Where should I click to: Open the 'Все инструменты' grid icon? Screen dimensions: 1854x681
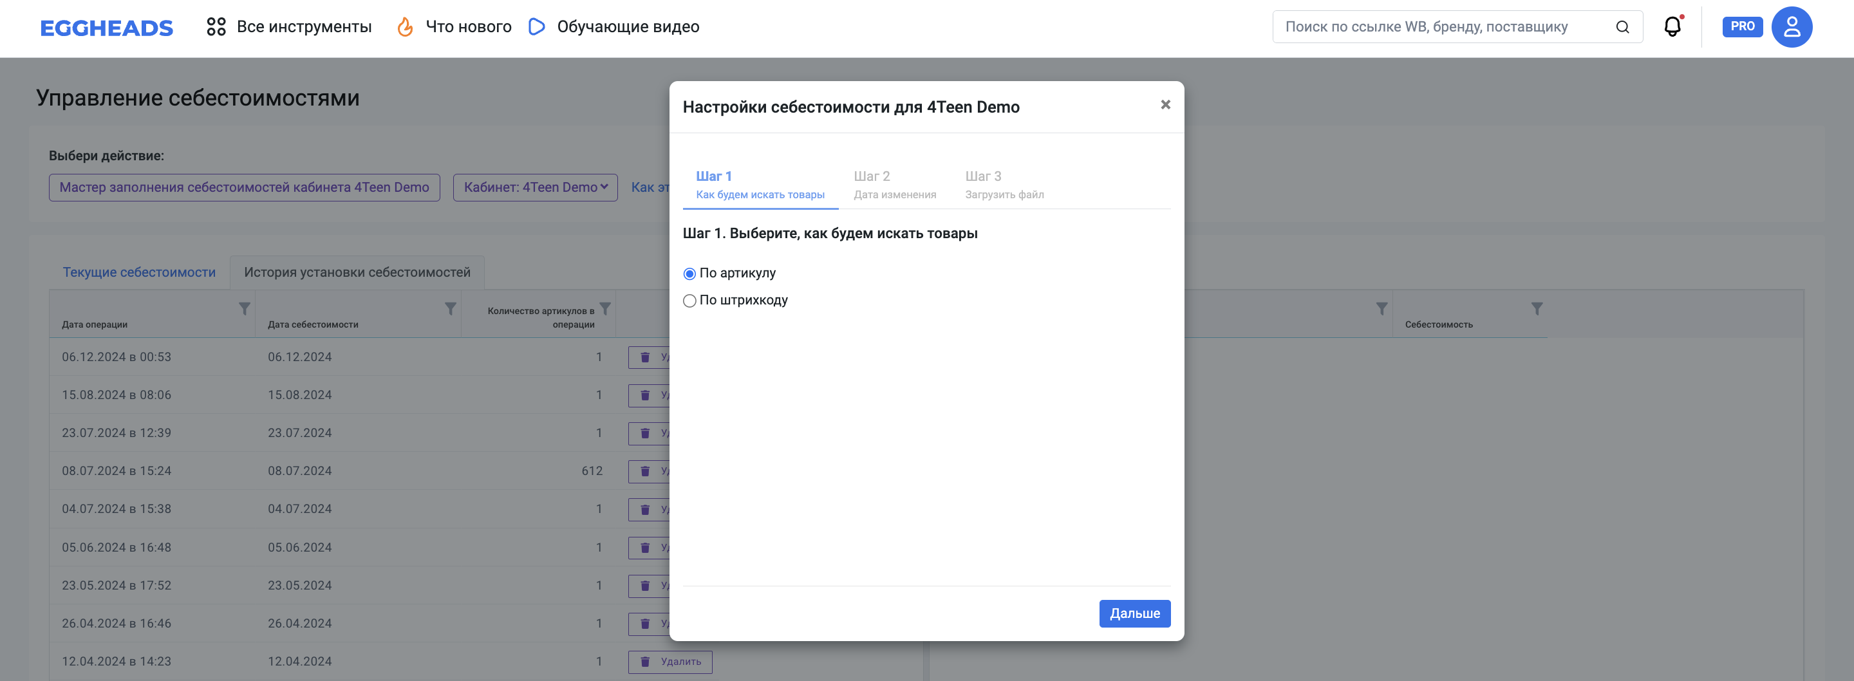coord(216,26)
